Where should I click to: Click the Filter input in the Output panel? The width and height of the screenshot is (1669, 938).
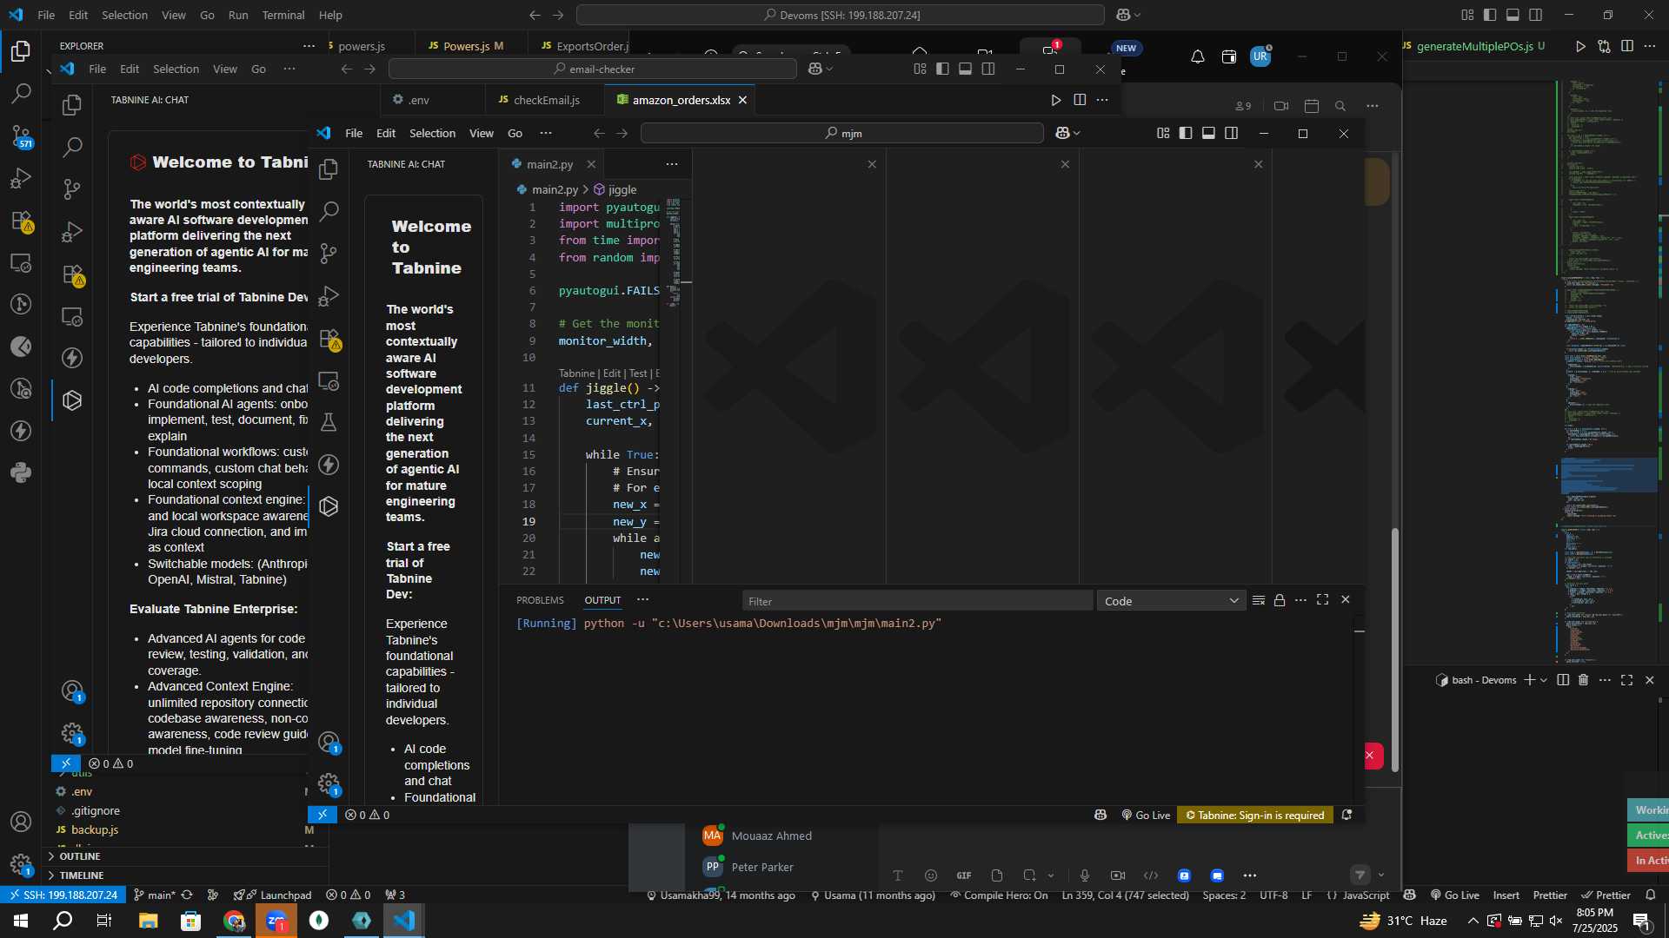[917, 601]
